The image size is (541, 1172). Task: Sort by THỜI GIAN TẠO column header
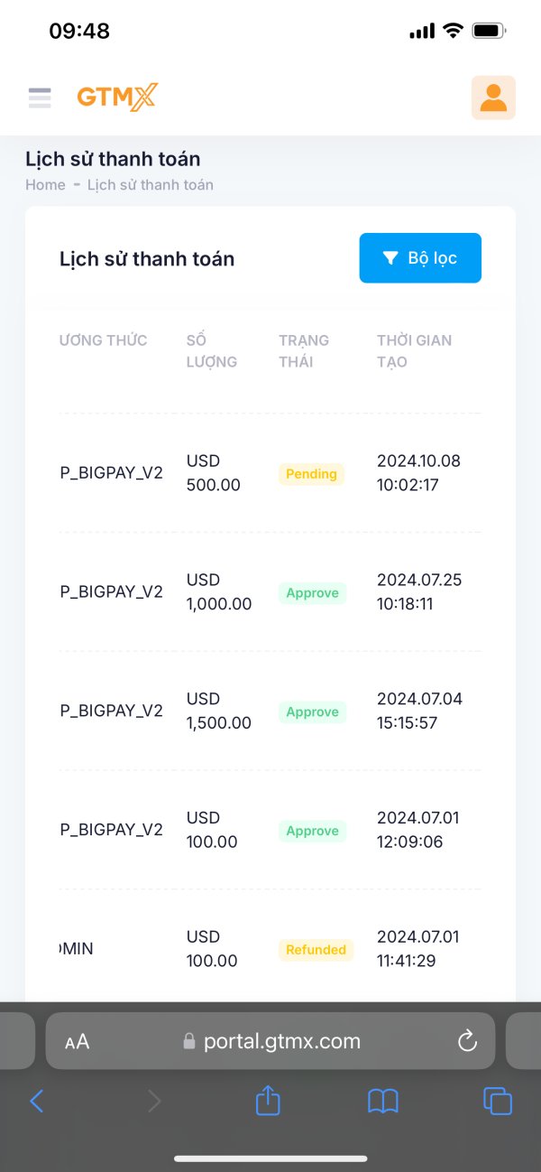(x=414, y=351)
